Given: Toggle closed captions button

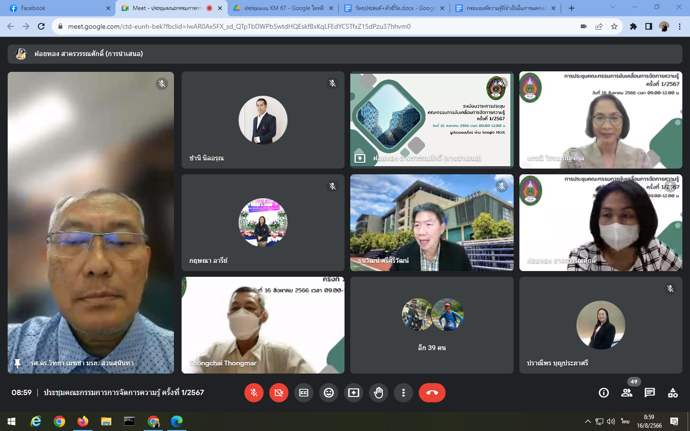Looking at the screenshot, I should point(304,393).
